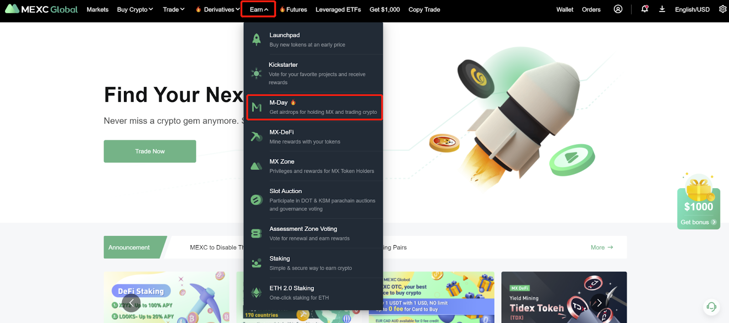Click the Kickstarter sun icon
Screen dimensions: 729x323
coord(257,73)
